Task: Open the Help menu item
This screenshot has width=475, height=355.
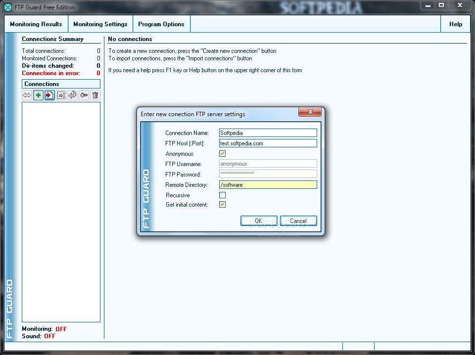Action: tap(456, 24)
